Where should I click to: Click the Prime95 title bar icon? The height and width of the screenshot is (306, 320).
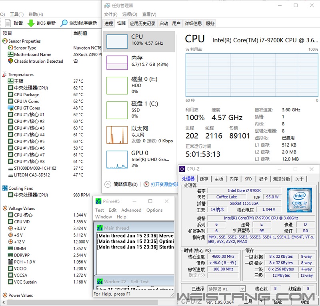tap(98, 201)
